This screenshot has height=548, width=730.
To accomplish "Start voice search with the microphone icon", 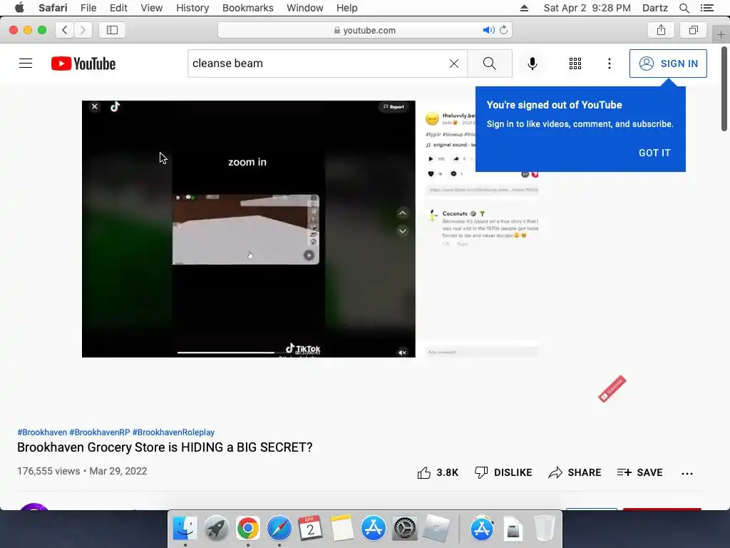I will tap(532, 64).
